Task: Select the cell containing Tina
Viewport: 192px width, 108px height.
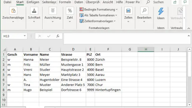Action: pos(31,85)
